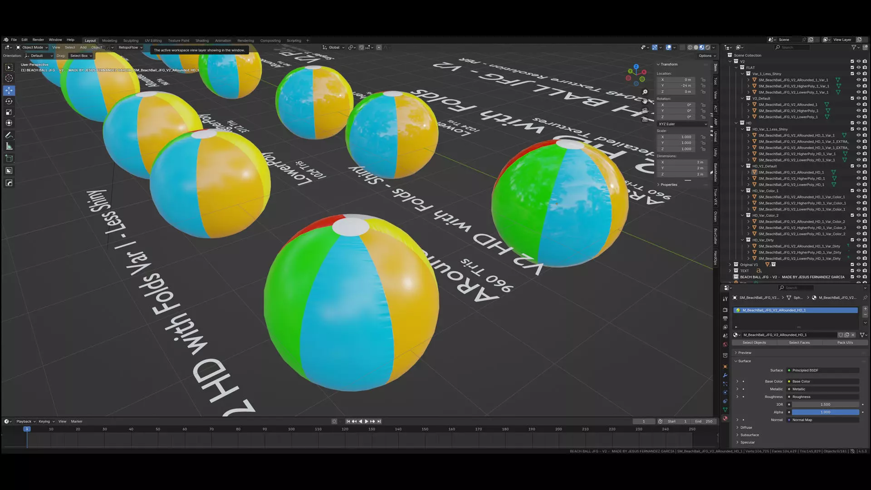Activate the Move tool
Viewport: 871px width, 490px height.
tap(9, 90)
